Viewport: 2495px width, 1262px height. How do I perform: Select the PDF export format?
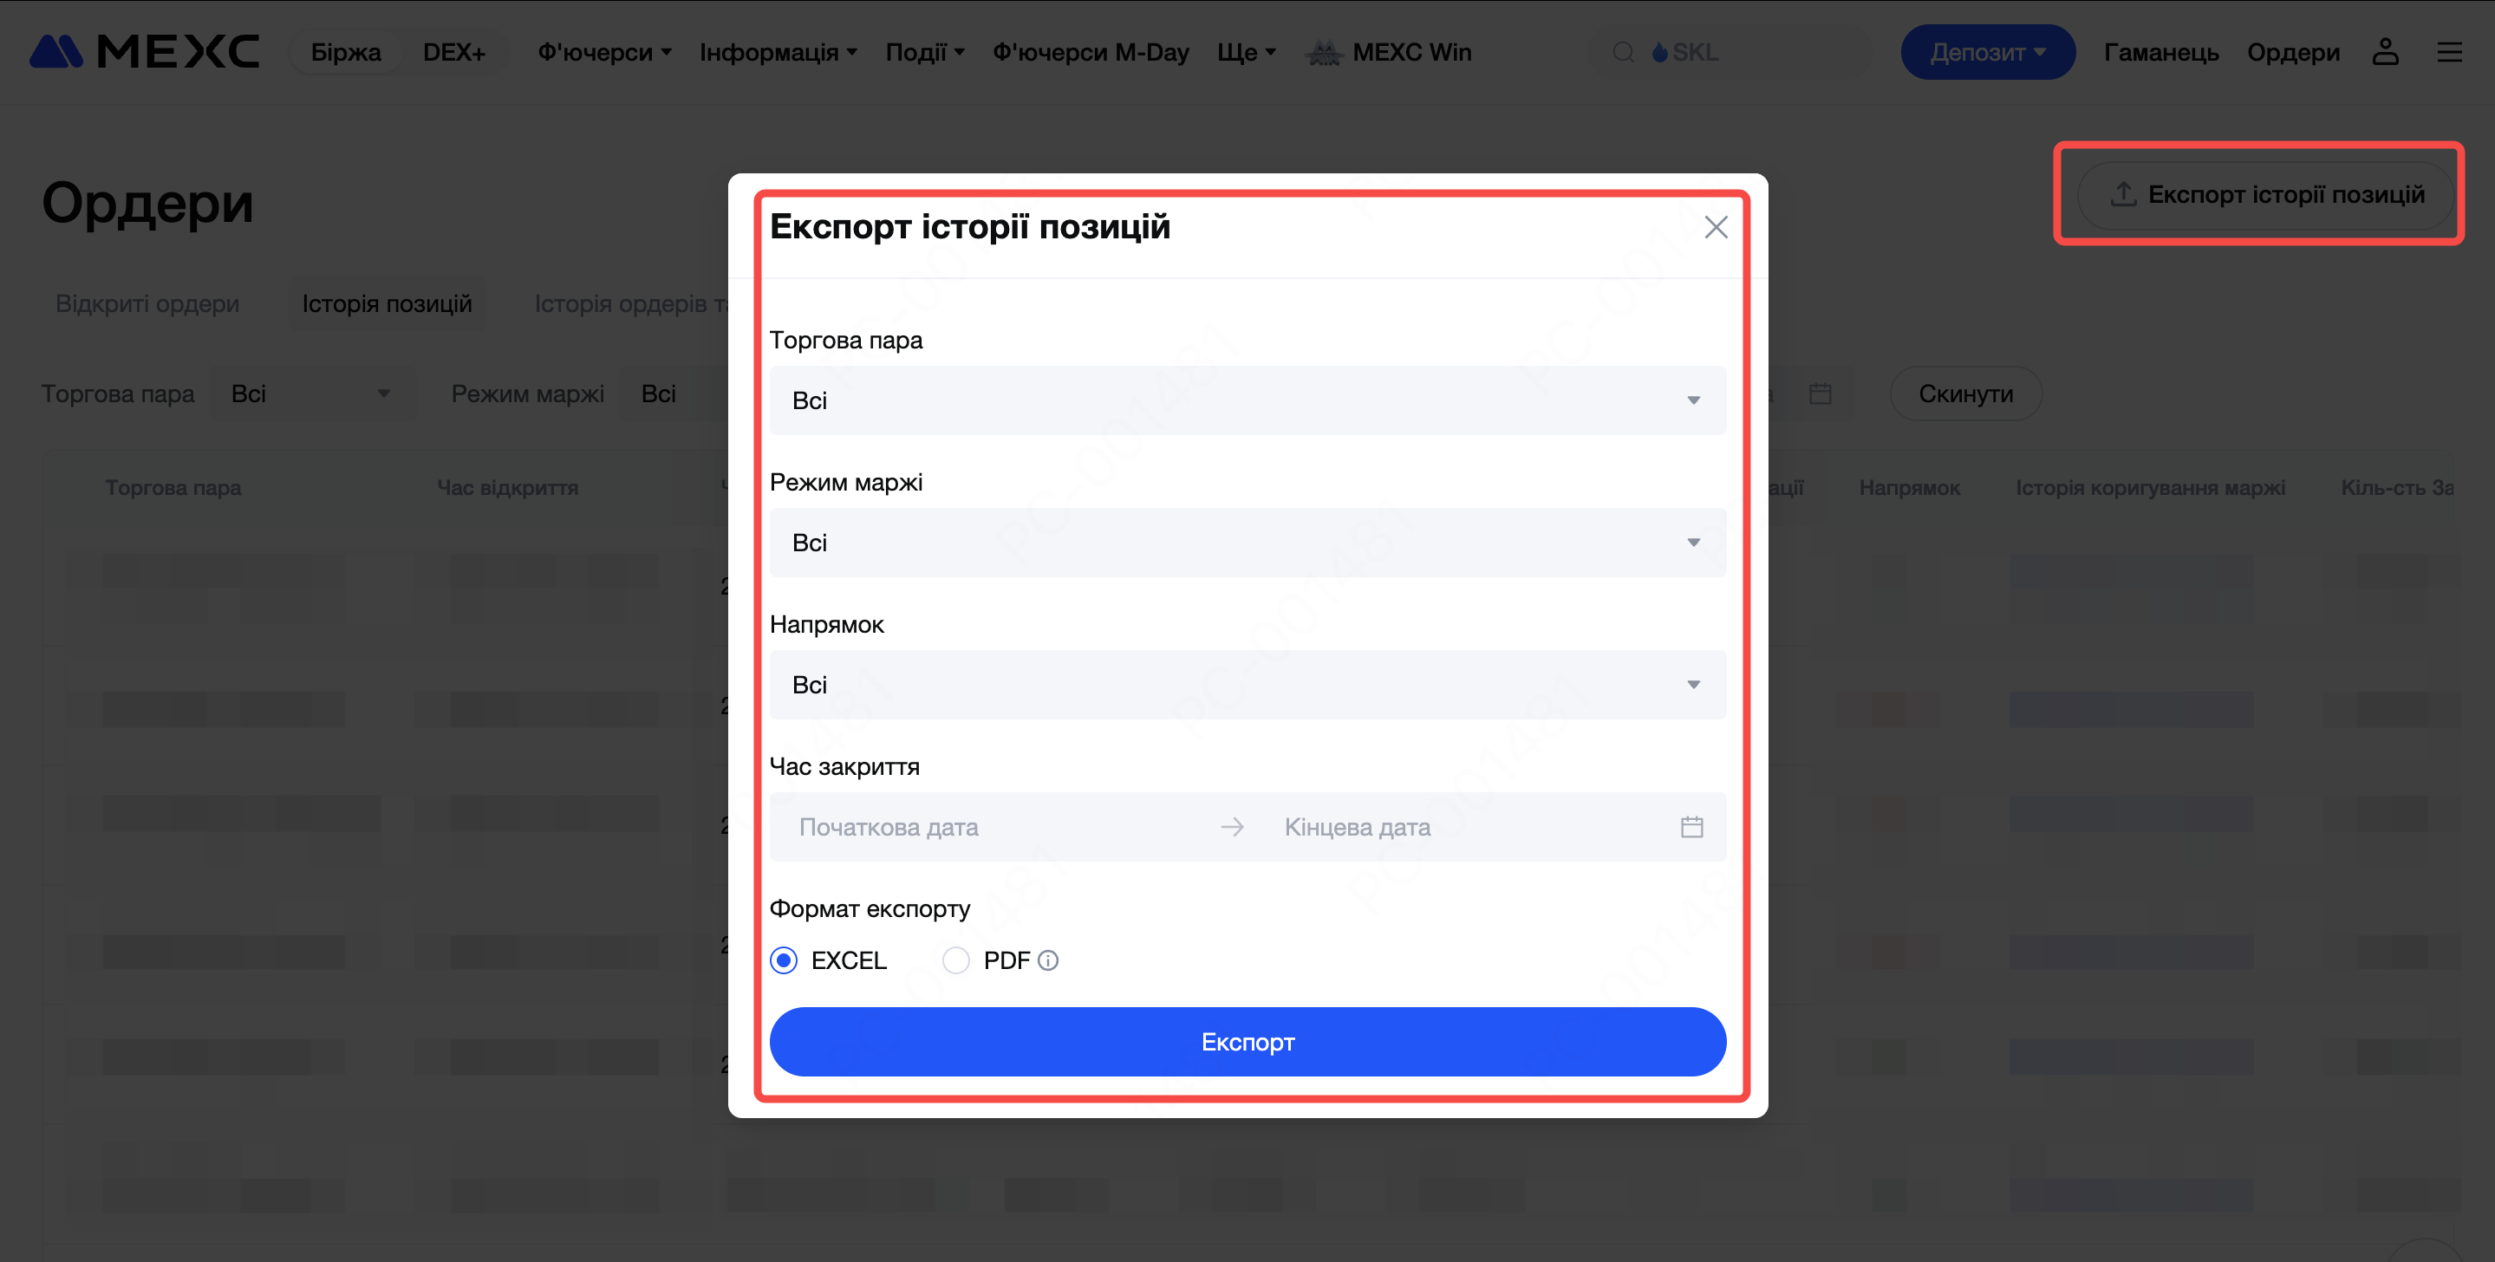[x=956, y=960]
